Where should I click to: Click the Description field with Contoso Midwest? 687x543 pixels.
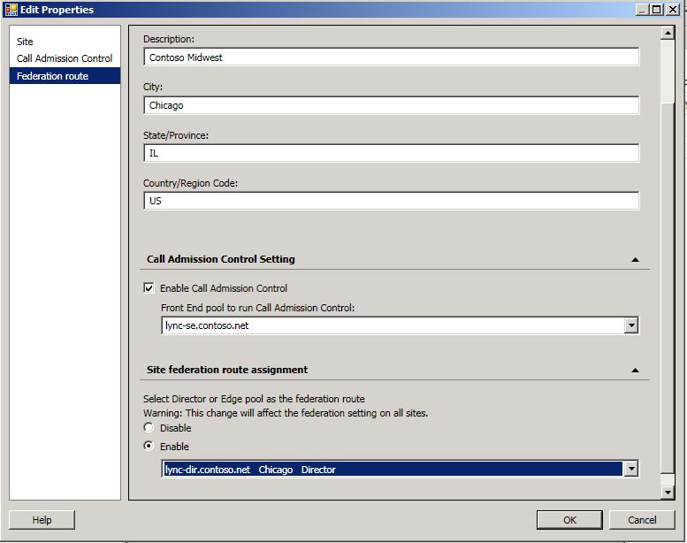(x=392, y=57)
